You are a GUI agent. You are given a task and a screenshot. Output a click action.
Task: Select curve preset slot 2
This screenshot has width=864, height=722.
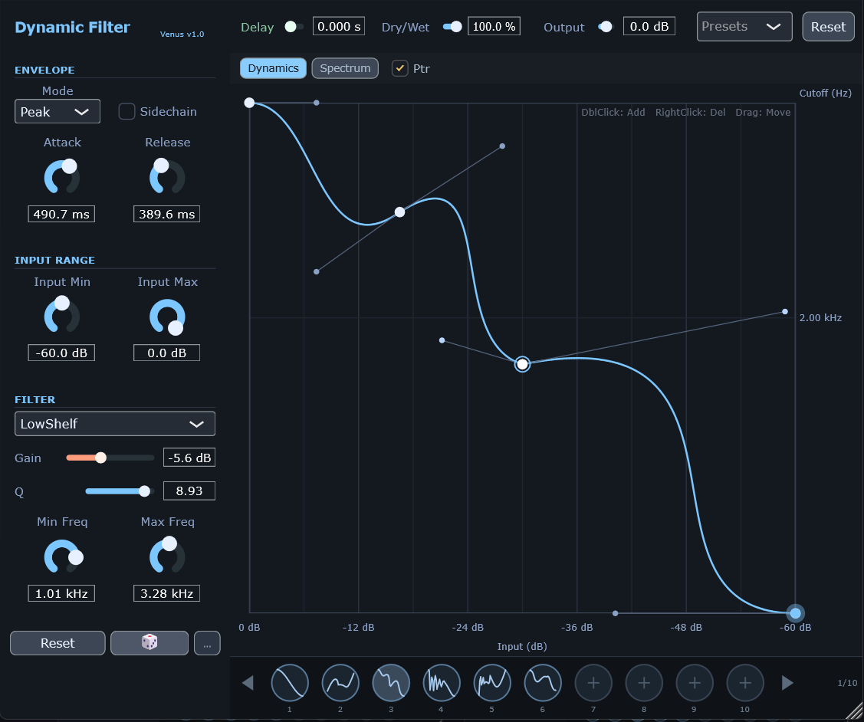point(340,683)
